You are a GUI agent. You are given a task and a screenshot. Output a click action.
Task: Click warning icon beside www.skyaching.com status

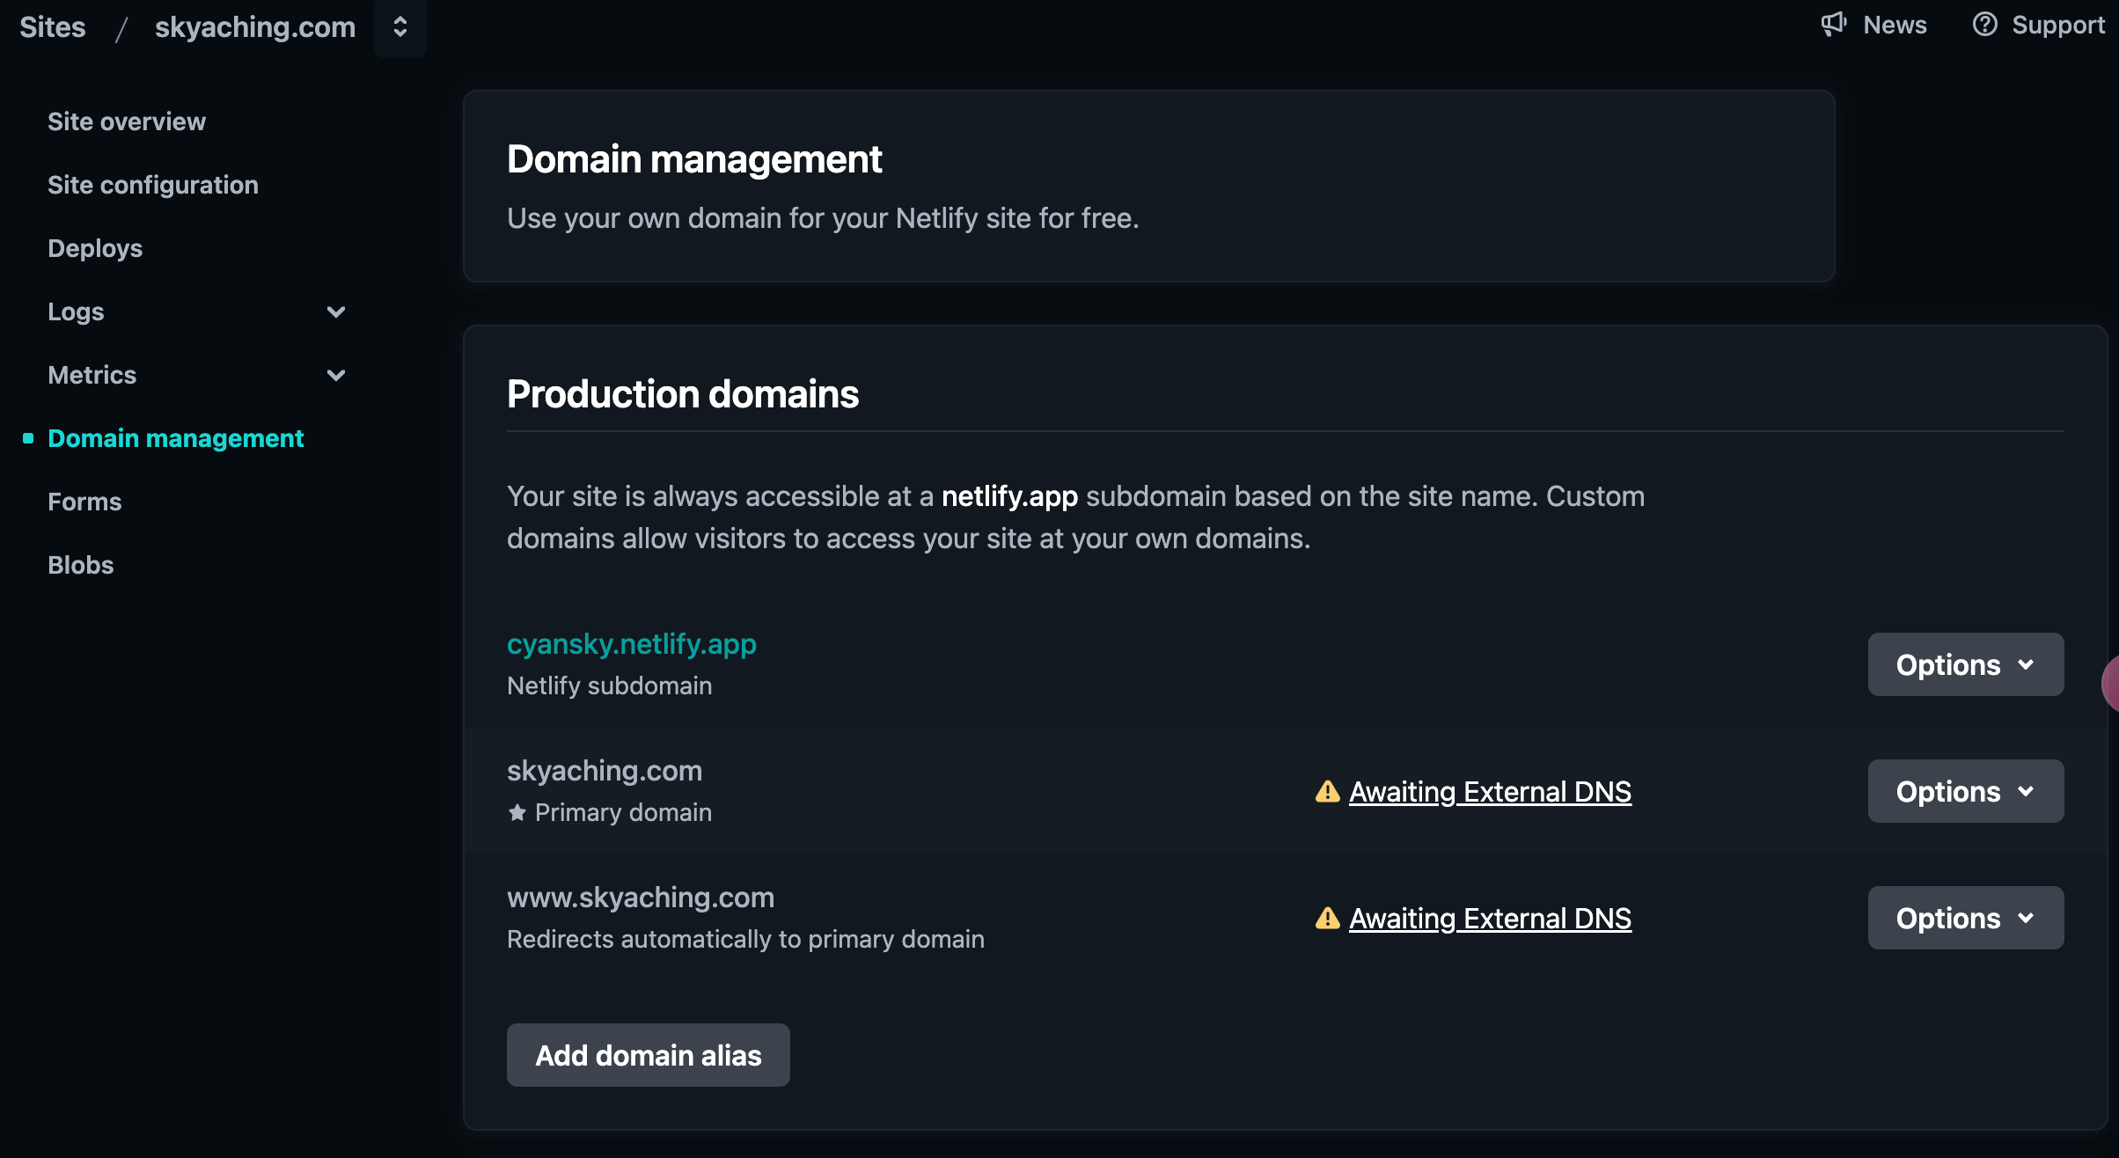point(1327,918)
